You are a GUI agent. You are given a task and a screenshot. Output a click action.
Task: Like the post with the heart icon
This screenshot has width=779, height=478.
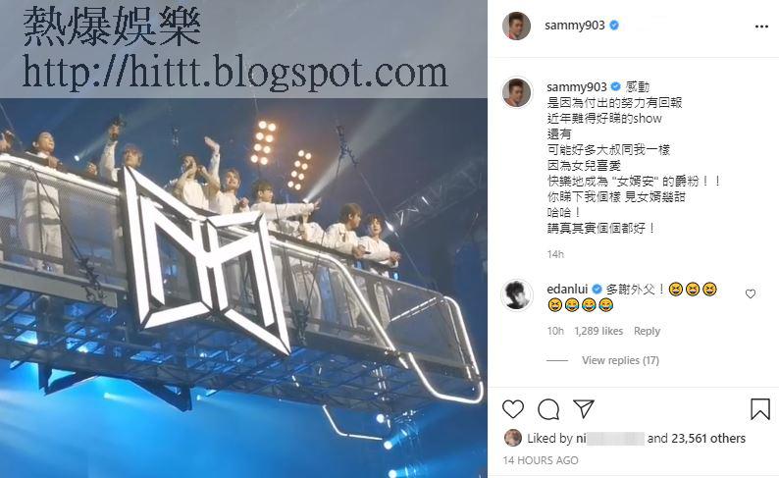(x=513, y=409)
